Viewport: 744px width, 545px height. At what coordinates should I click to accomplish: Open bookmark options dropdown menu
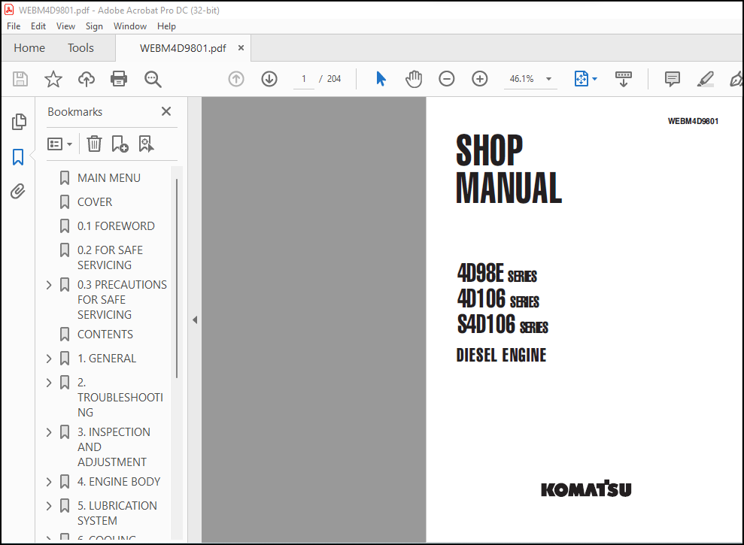click(59, 144)
